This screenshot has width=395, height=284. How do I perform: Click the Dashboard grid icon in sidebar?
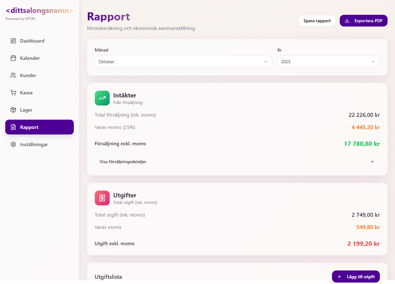point(13,41)
